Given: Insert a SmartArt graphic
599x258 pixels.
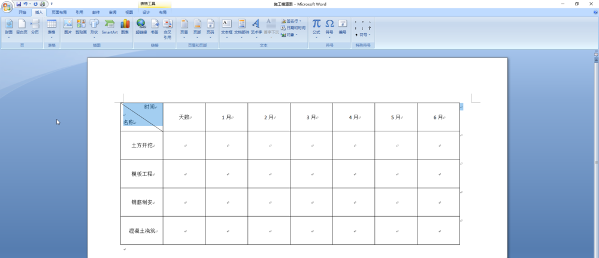Looking at the screenshot, I should pyautogui.click(x=110, y=28).
